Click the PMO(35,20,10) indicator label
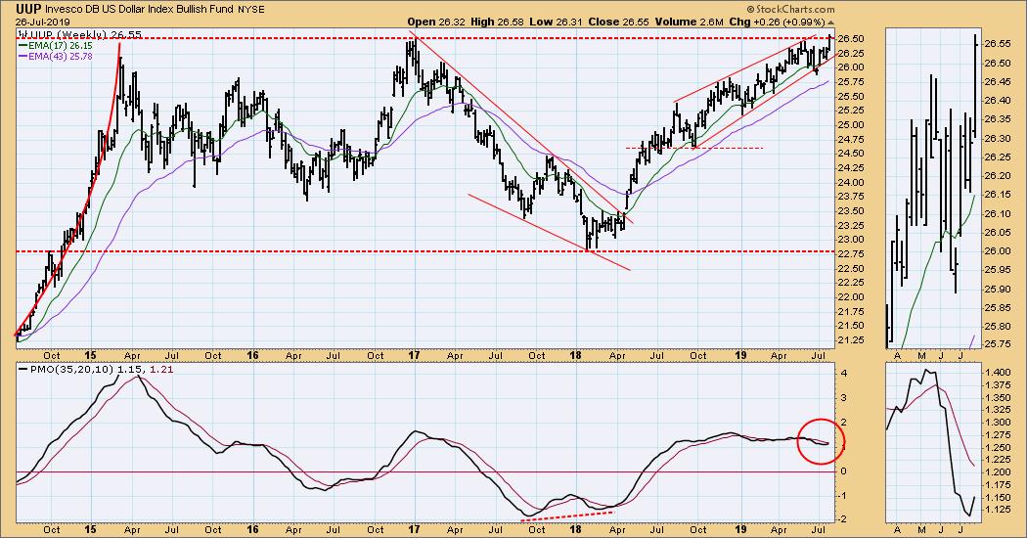The width and height of the screenshot is (1027, 538). (x=72, y=370)
